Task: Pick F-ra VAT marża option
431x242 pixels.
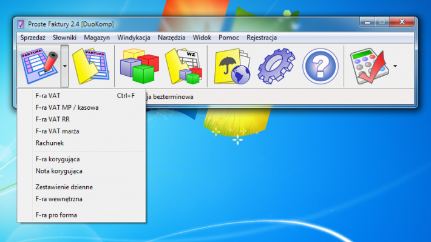Action: [81, 131]
